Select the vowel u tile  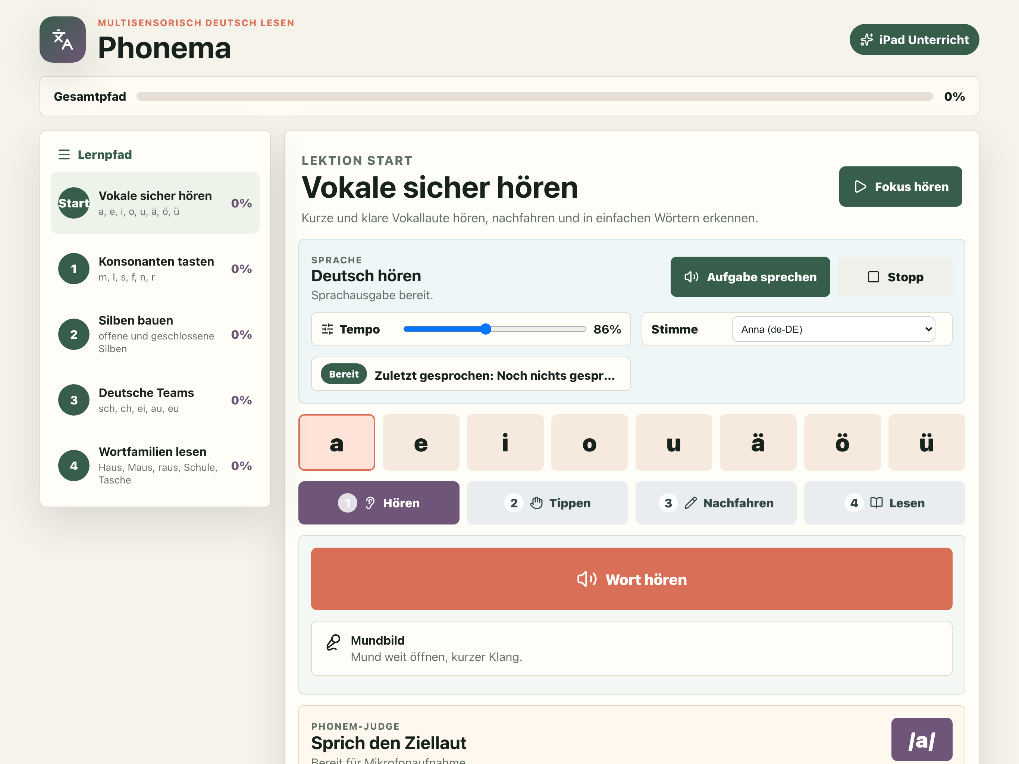(x=674, y=442)
